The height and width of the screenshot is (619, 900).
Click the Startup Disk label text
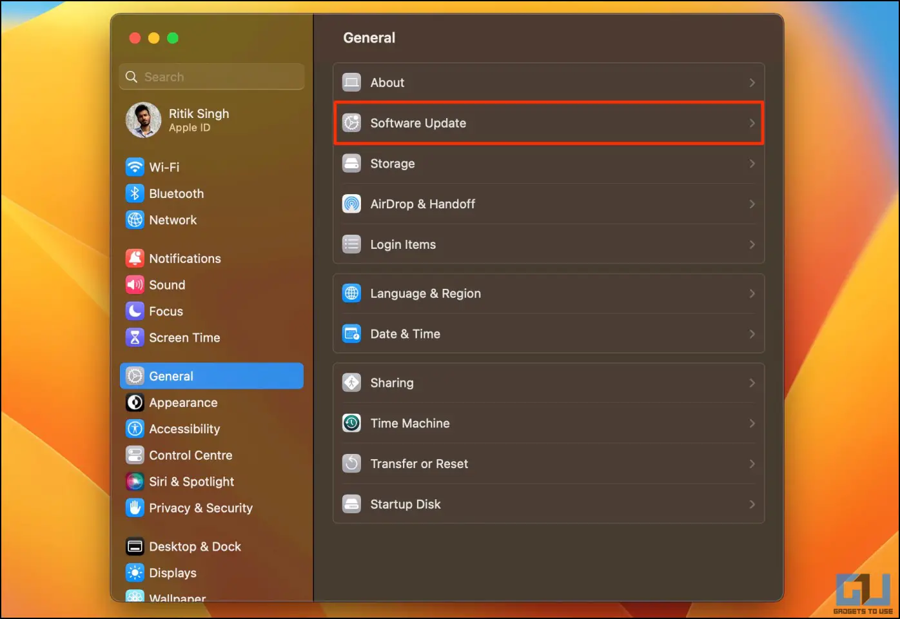(x=406, y=504)
